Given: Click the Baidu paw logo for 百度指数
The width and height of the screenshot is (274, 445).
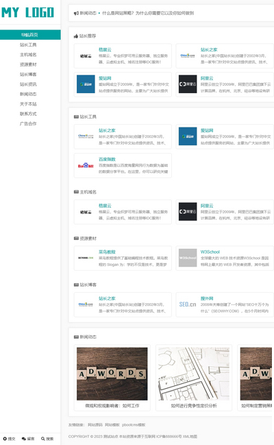Looking at the screenshot, I should click(x=86, y=165).
